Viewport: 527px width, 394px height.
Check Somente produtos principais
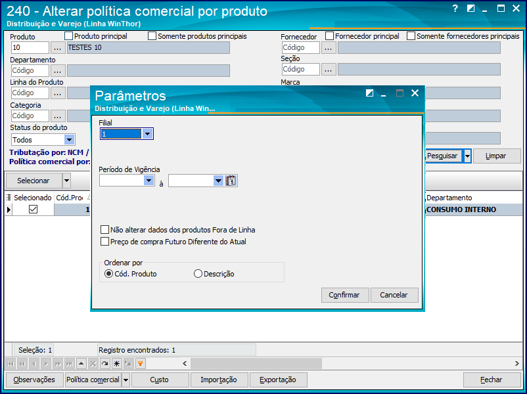pos(152,36)
